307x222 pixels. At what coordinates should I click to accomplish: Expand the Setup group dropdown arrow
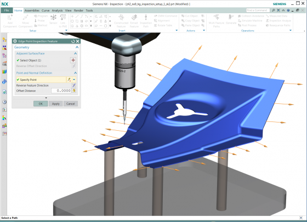(x=66, y=30)
